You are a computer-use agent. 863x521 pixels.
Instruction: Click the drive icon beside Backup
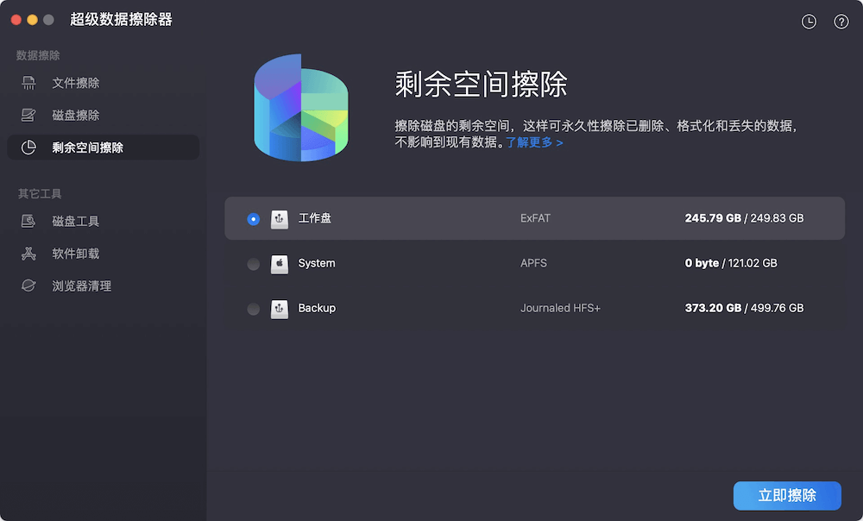(x=280, y=308)
